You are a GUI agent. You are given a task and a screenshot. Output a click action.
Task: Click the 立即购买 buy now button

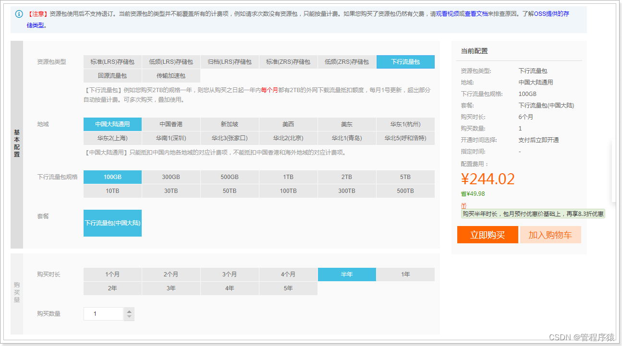[488, 235]
